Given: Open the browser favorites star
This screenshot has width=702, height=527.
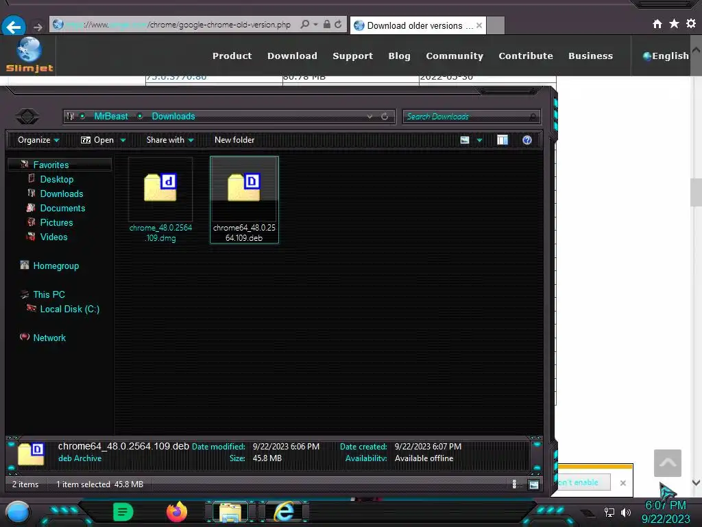Looking at the screenshot, I should tap(674, 23).
